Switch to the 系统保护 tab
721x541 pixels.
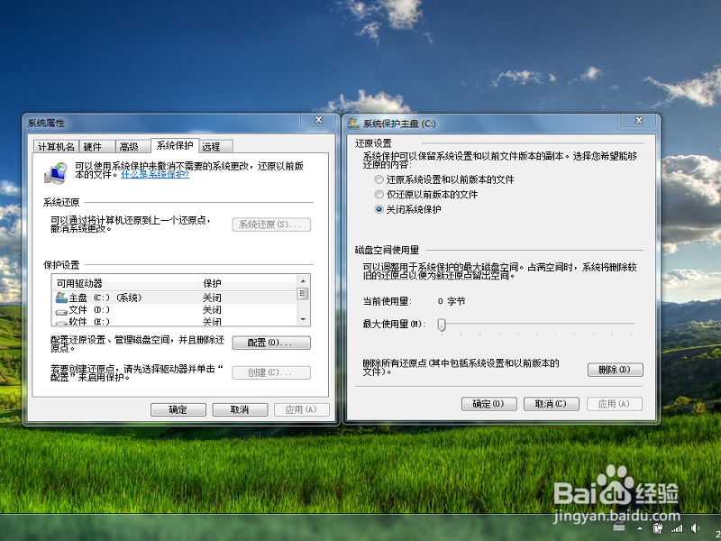tap(175, 145)
